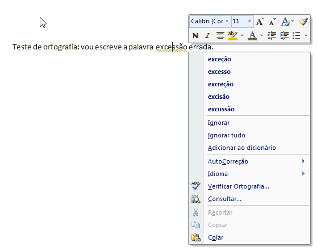Image resolution: width=317 pixels, height=251 pixels.
Task: Apply bullet list formatting
Action: coord(297,36)
